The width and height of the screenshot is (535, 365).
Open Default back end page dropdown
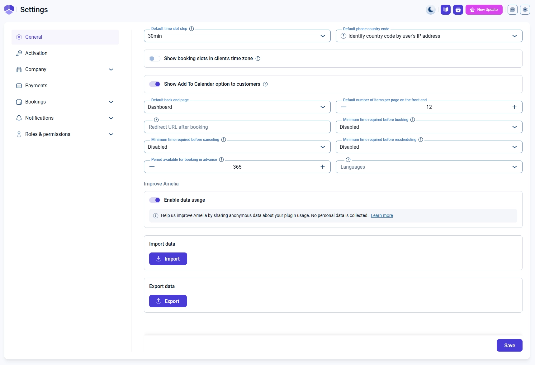coord(237,107)
